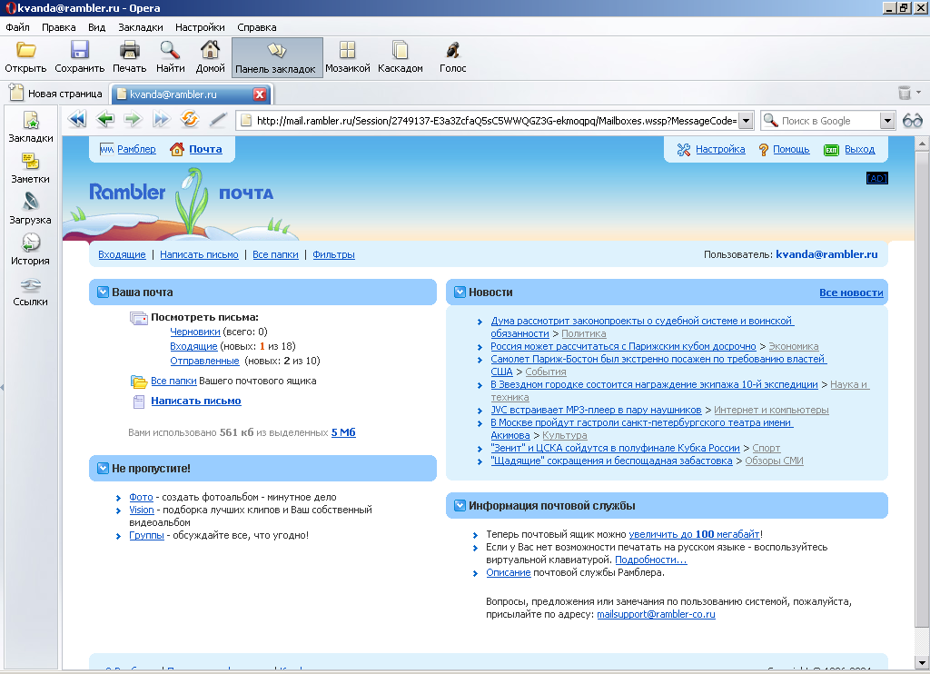Open the Помощь help link
Image resolution: width=930 pixels, height=674 pixels.
click(791, 149)
